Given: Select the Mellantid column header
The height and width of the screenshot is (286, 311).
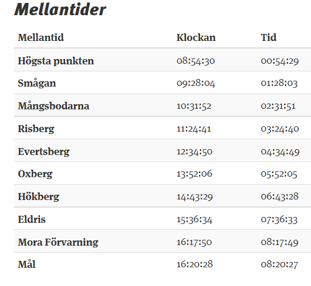Looking at the screenshot, I should [41, 37].
